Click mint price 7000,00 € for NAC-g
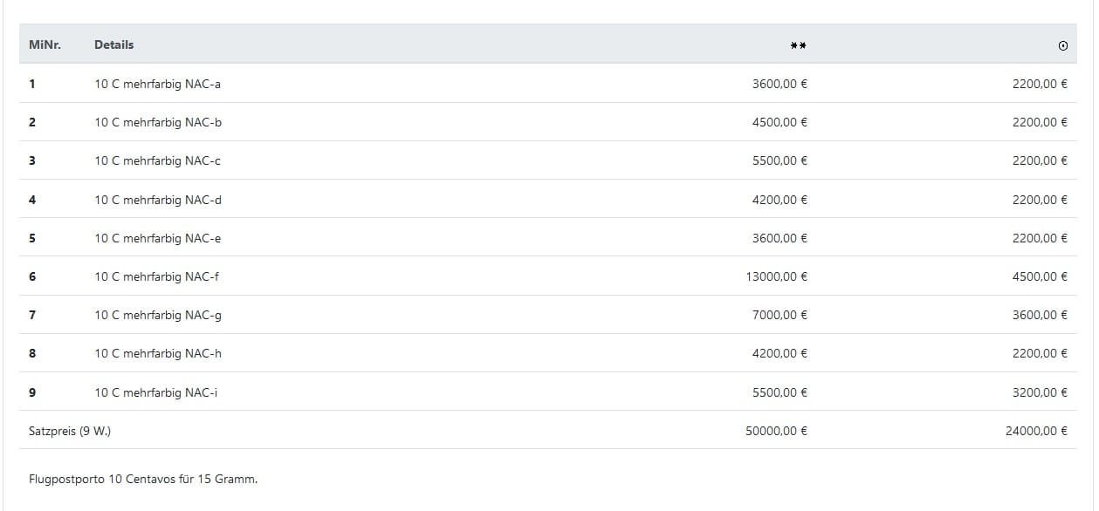This screenshot has width=1099, height=511. click(780, 315)
